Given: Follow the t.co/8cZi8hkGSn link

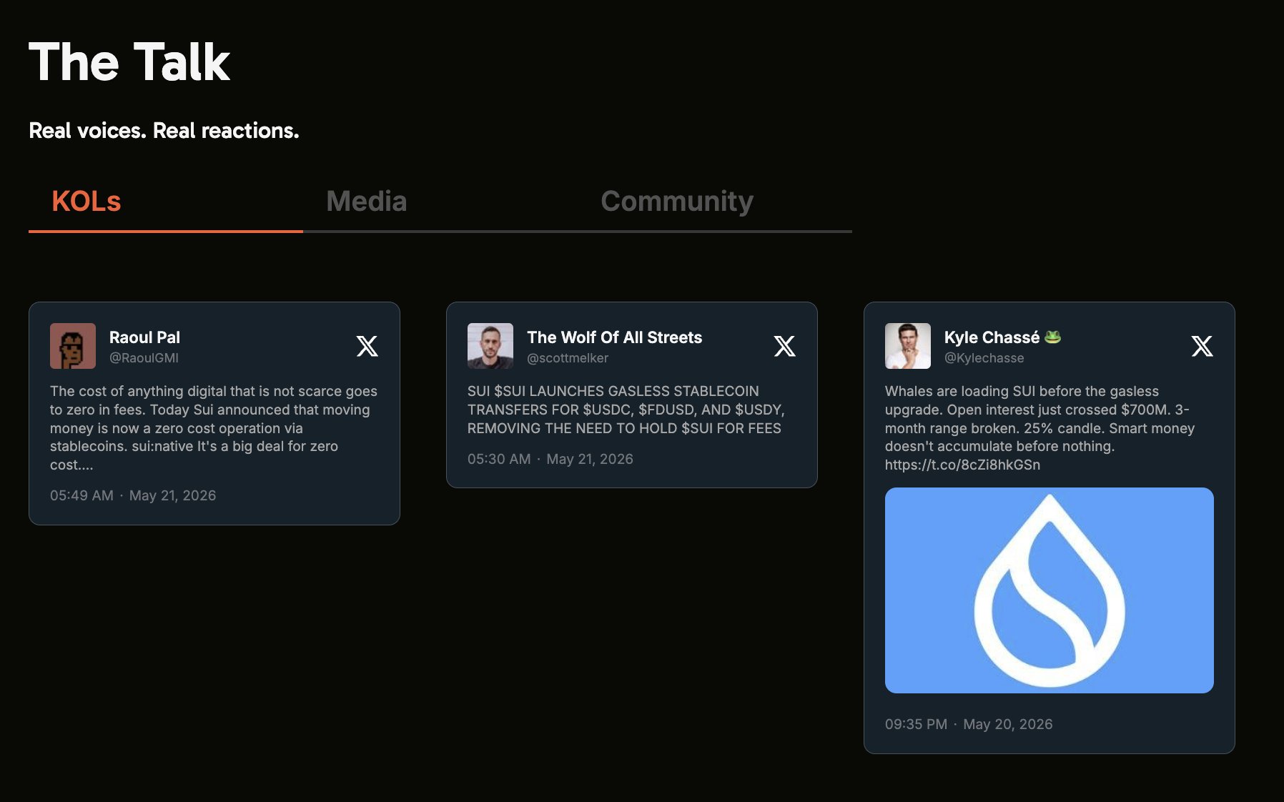Looking at the screenshot, I should (962, 465).
